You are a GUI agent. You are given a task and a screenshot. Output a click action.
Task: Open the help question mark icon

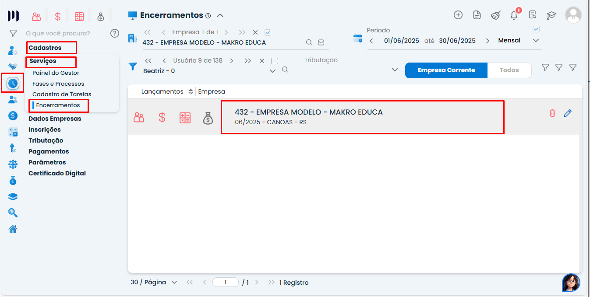point(115,33)
